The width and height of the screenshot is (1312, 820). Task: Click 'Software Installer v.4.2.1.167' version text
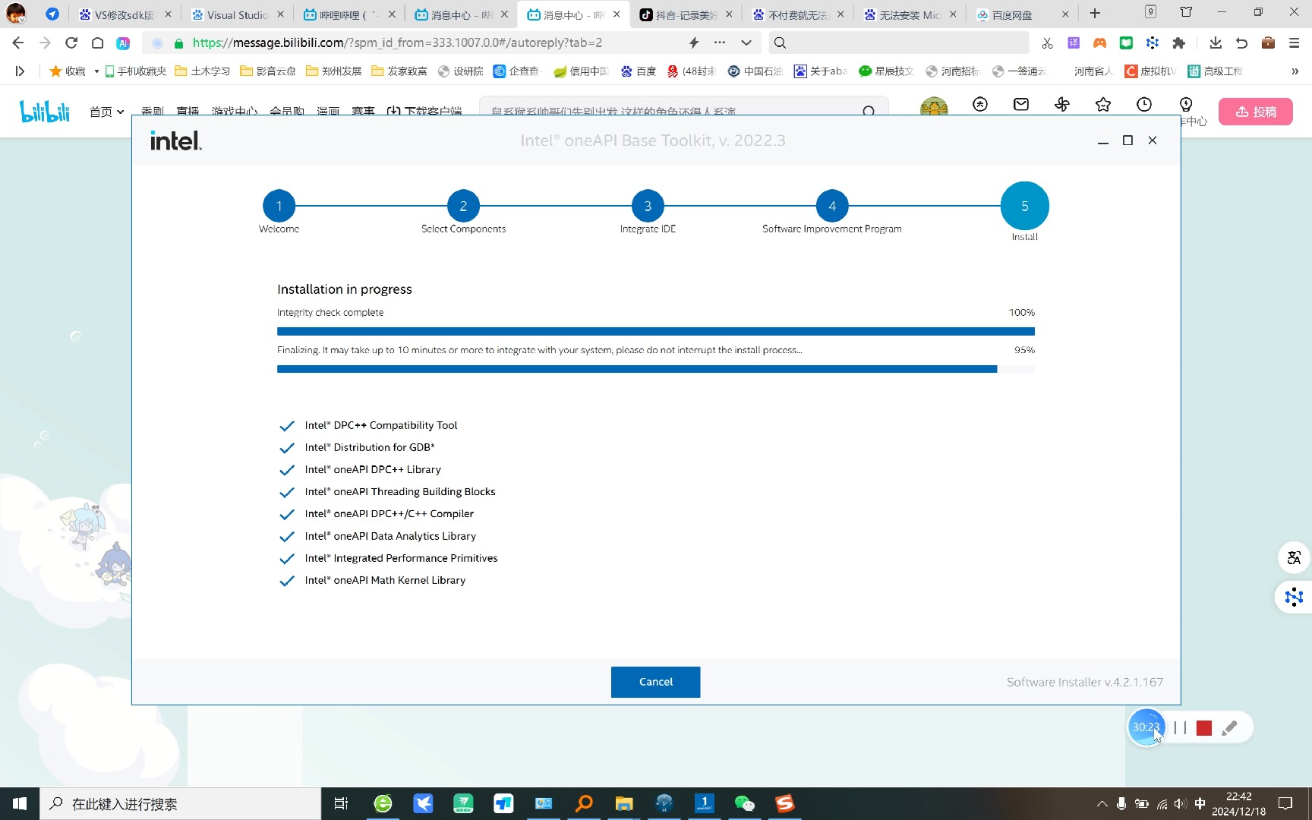point(1085,682)
